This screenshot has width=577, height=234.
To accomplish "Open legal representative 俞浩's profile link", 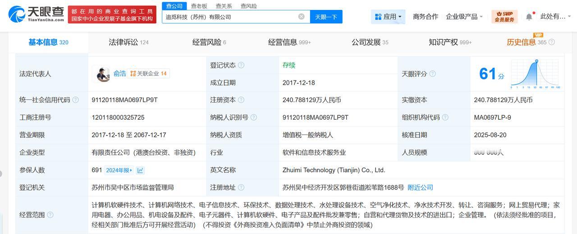I will pos(120,73).
